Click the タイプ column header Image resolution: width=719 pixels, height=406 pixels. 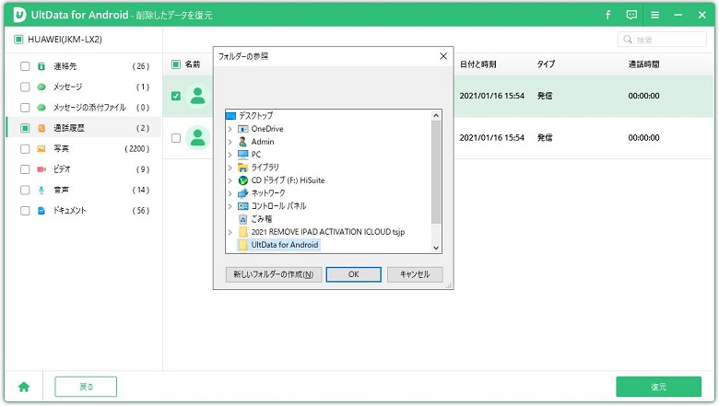pyautogui.click(x=546, y=64)
